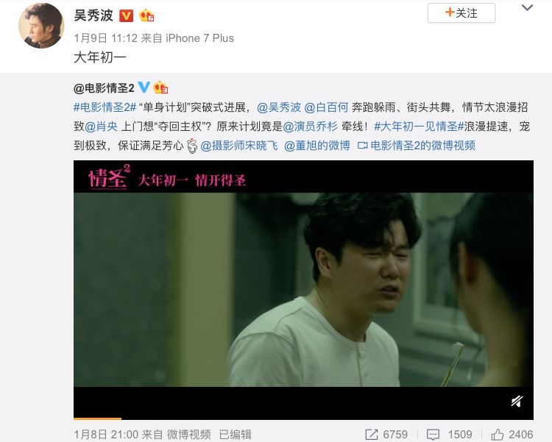Image resolution: width=552 pixels, height=442 pixels.
Task: Click the blue V badge next to 电影情圣2
Action: [144, 87]
